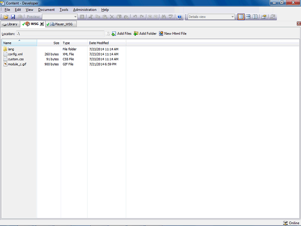The height and width of the screenshot is (226, 301).
Task: Click the Online status indicator
Action: [291, 223]
